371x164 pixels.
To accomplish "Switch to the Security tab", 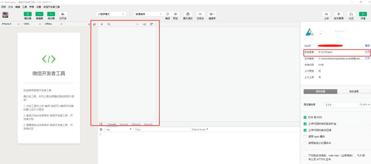I will click(148, 124).
